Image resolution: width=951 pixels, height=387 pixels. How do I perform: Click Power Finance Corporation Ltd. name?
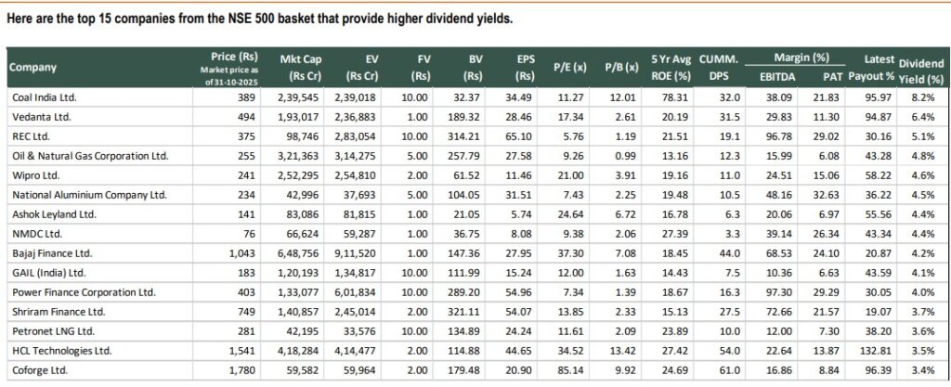pos(82,292)
